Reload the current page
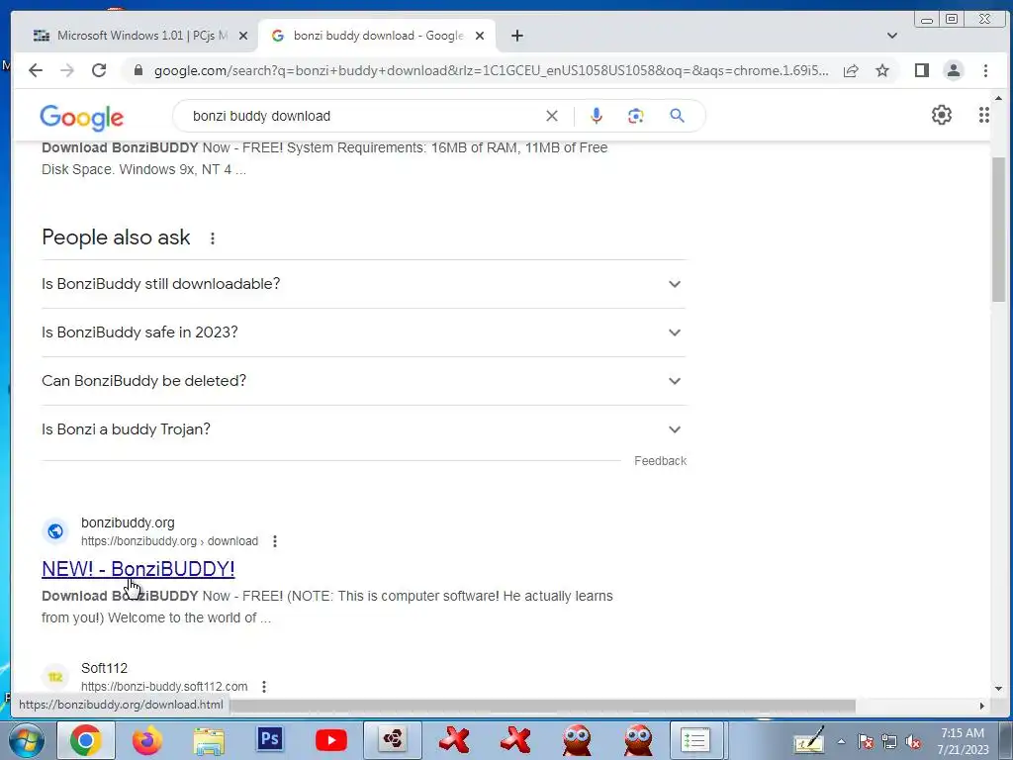Image resolution: width=1013 pixels, height=760 pixels. pos(99,70)
